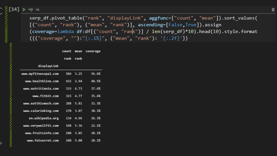Select the www.myfitnesspal.com row label

40,74
